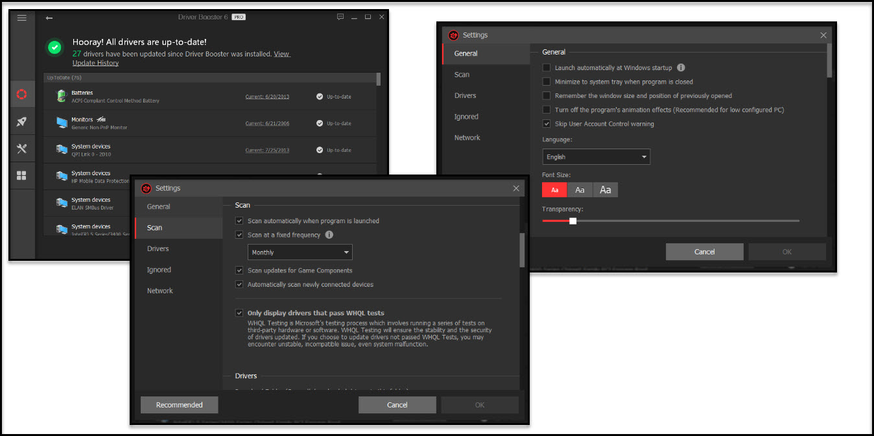The height and width of the screenshot is (436, 874).
Task: Click the Current: 6/21/2006 link
Action: pyautogui.click(x=267, y=123)
